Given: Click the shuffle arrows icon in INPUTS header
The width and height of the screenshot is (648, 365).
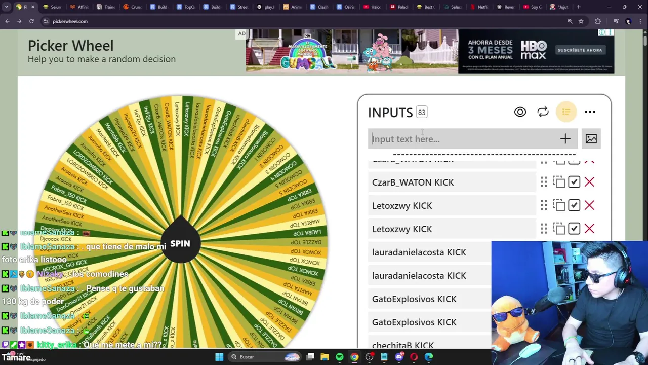Looking at the screenshot, I should pyautogui.click(x=543, y=112).
